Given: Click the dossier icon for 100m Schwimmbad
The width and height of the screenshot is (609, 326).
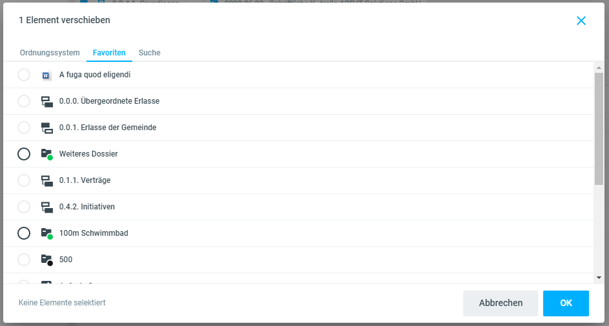Looking at the screenshot, I should point(46,233).
